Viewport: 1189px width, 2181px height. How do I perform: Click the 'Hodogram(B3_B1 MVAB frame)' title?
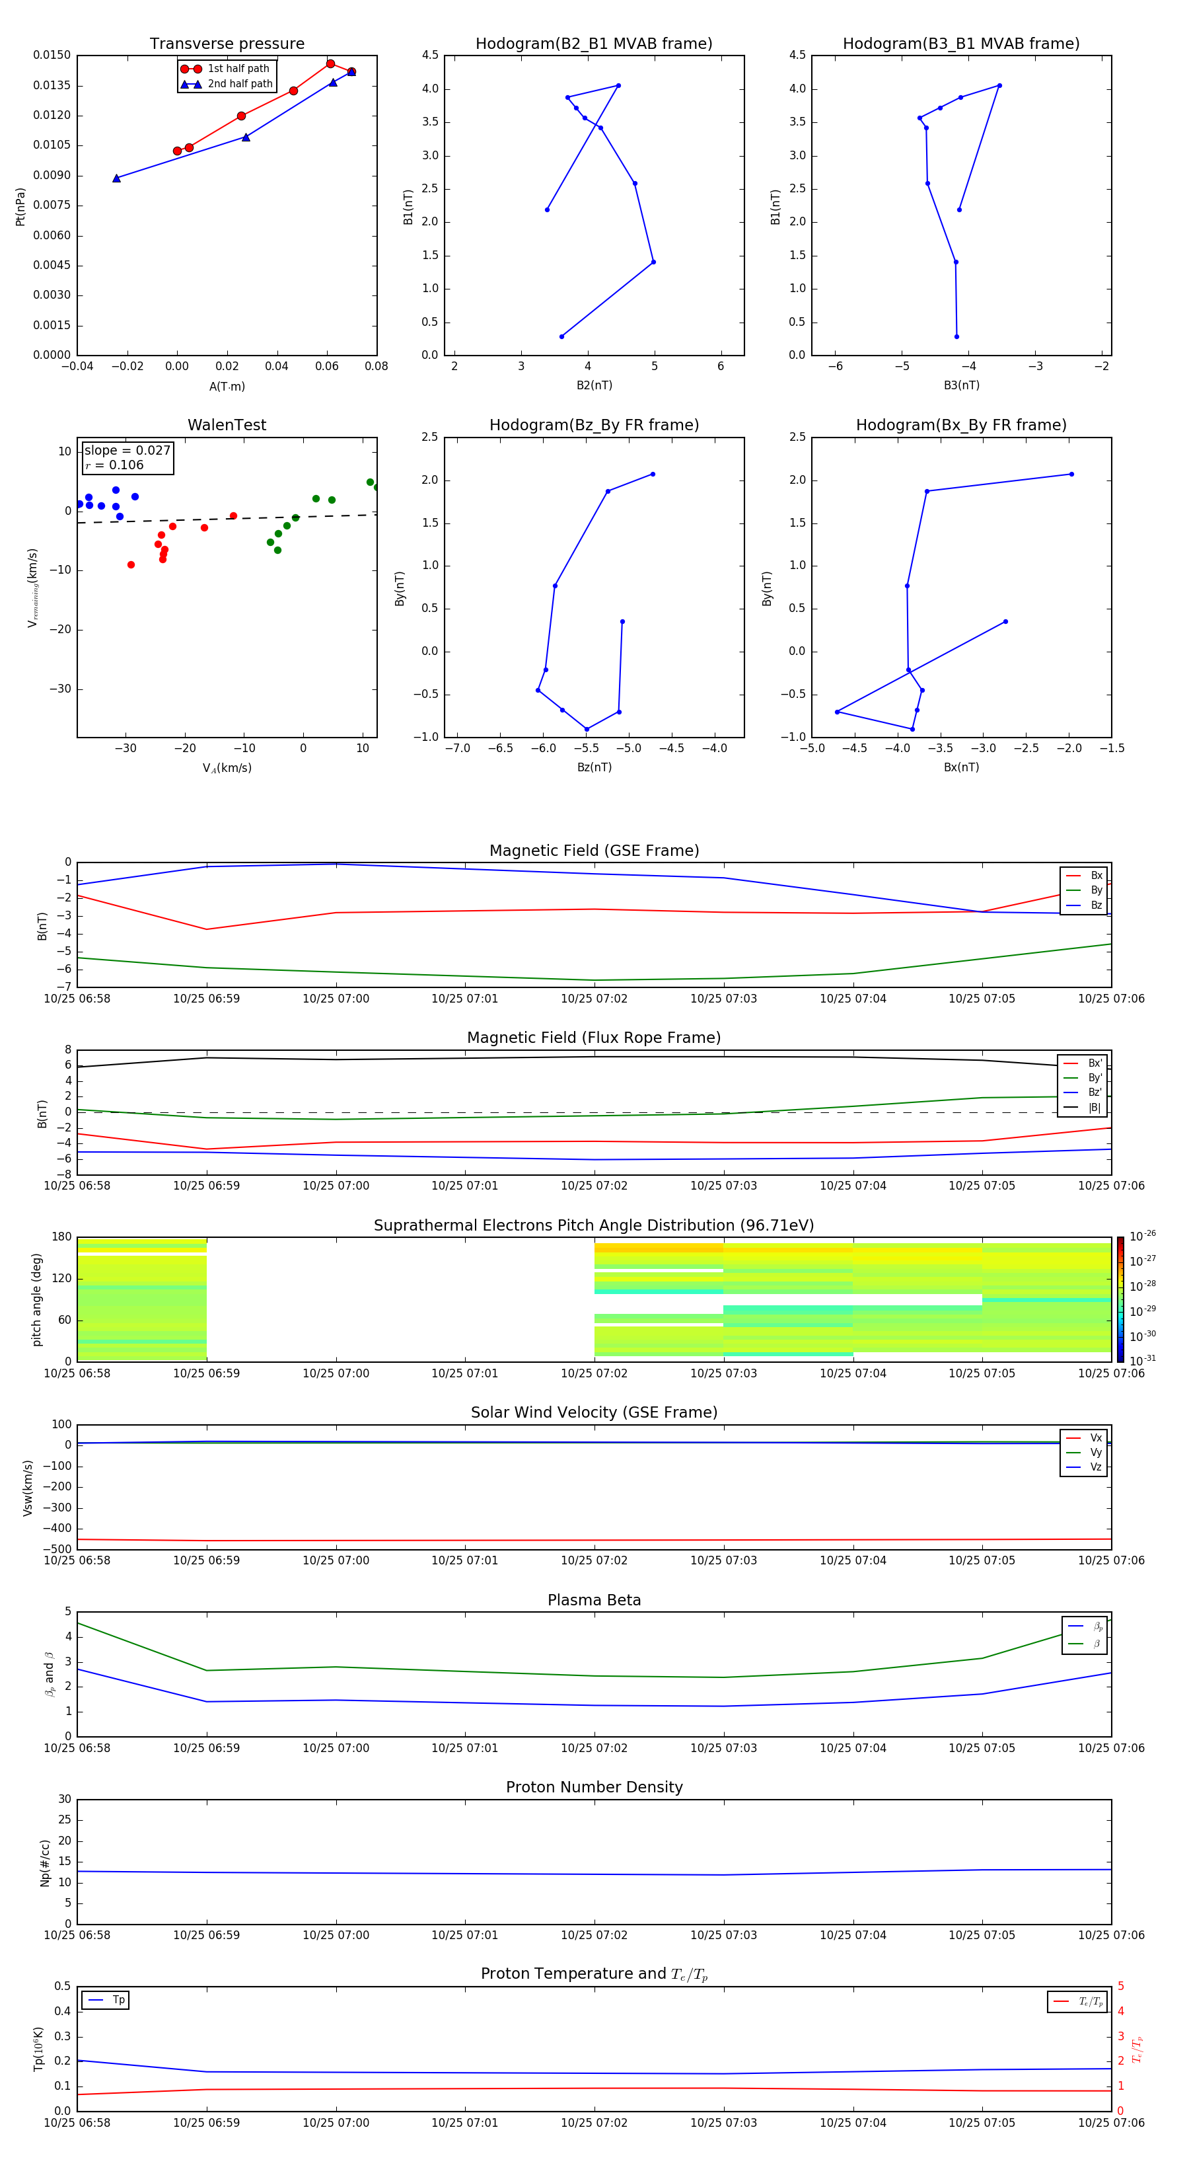point(961,44)
